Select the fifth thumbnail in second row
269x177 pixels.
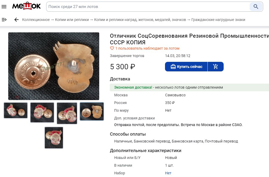(x=54, y=137)
